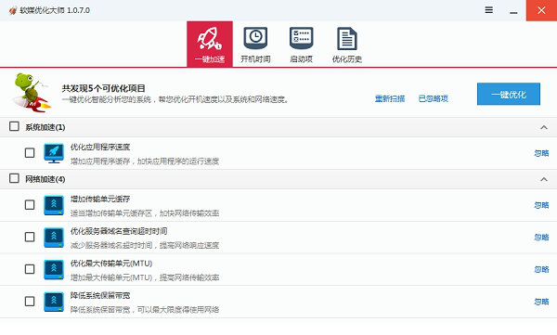This screenshot has height=335, width=557.
Task: View the 优化历史 tab
Action: (x=347, y=44)
